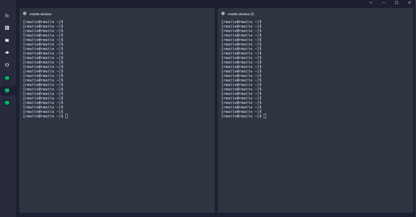
Task: Select the topmost green terminal session icon
Action: pos(7,78)
